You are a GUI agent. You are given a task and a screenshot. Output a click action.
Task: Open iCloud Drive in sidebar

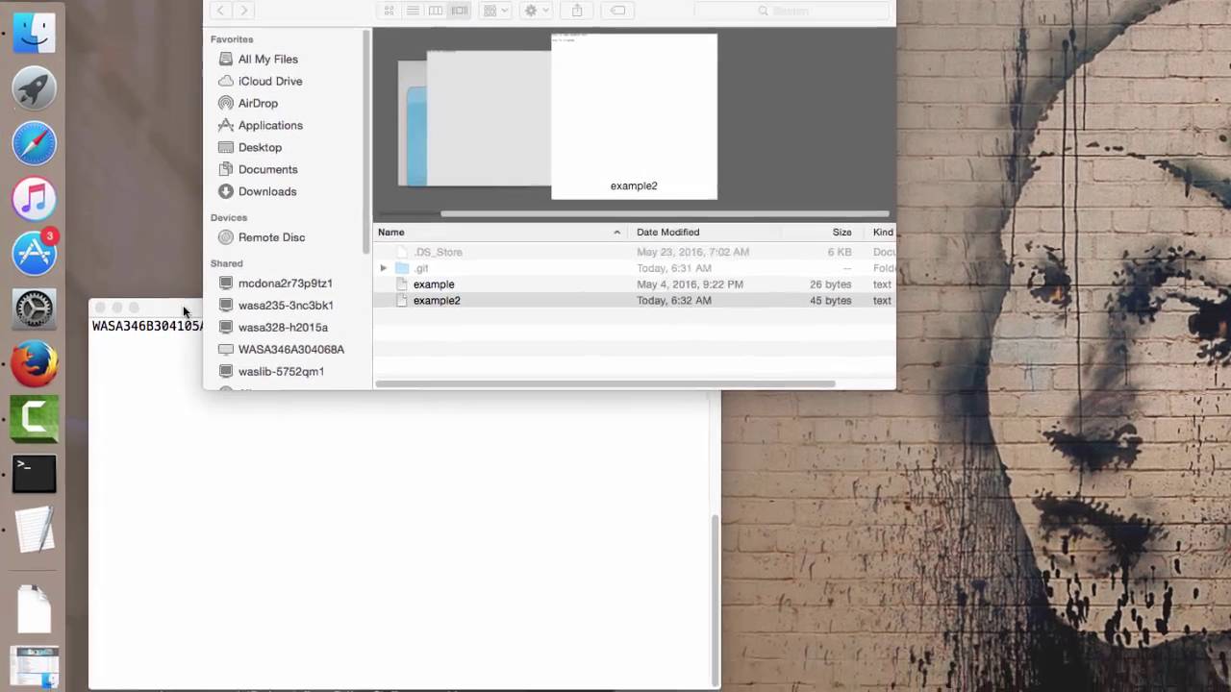[269, 81]
